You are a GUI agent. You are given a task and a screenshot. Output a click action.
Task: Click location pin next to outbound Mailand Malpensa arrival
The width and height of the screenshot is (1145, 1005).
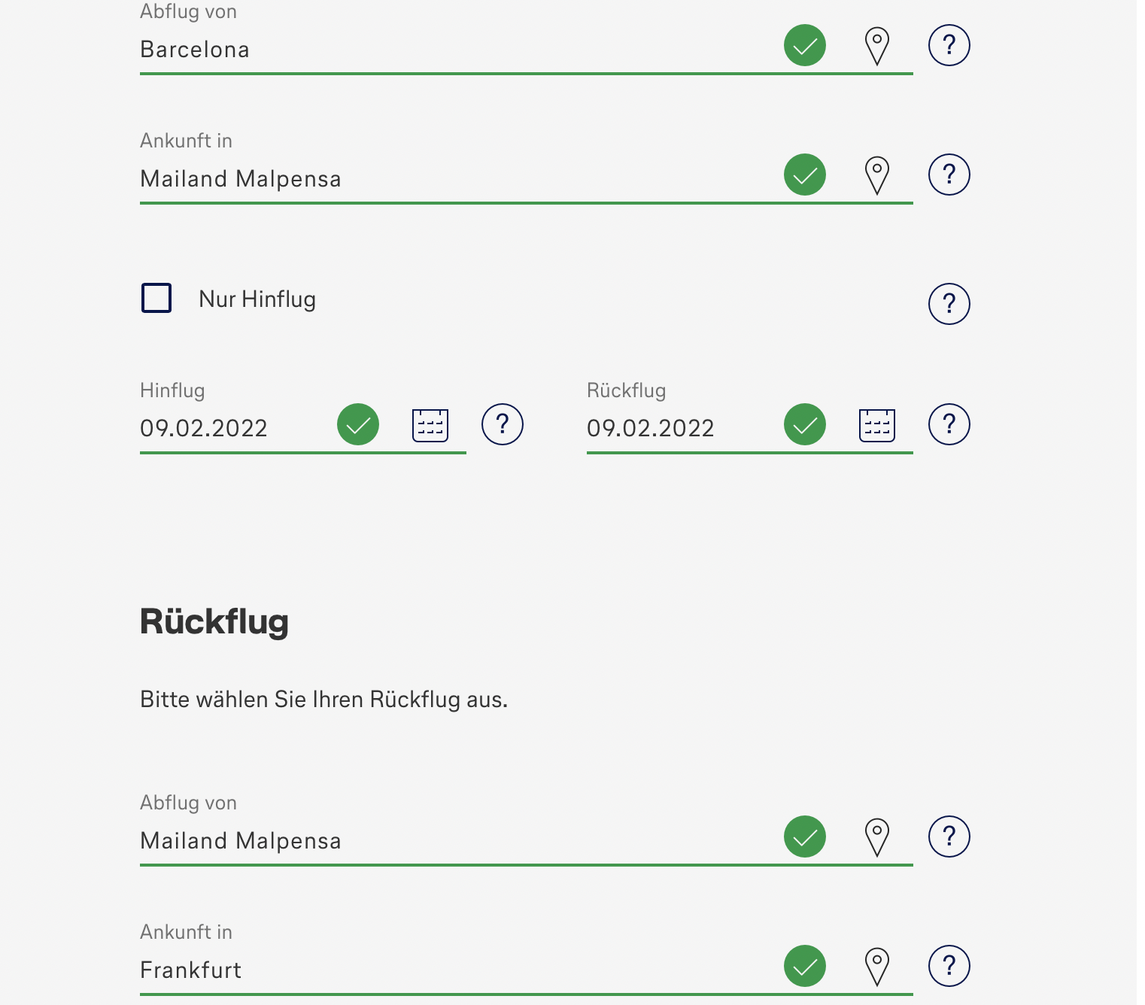(x=876, y=175)
